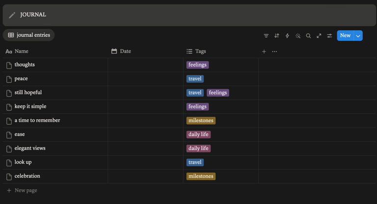377x204 pixels.
Task: Click page icon of elegant views row
Action: point(9,149)
